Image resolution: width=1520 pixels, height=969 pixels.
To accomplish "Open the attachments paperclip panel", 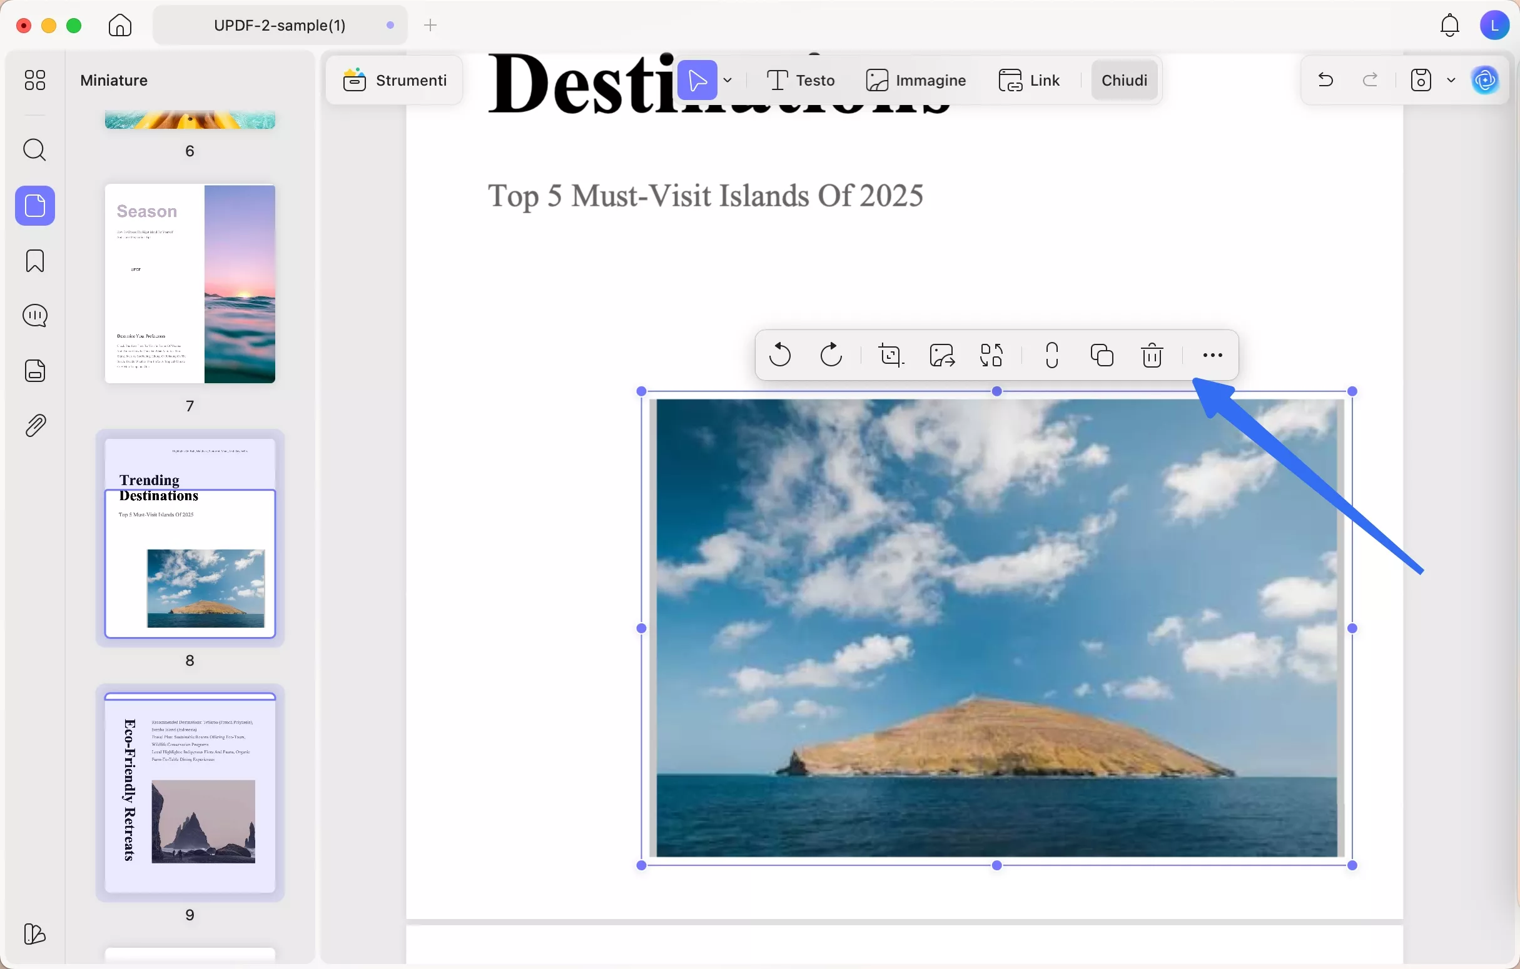I will [x=35, y=426].
